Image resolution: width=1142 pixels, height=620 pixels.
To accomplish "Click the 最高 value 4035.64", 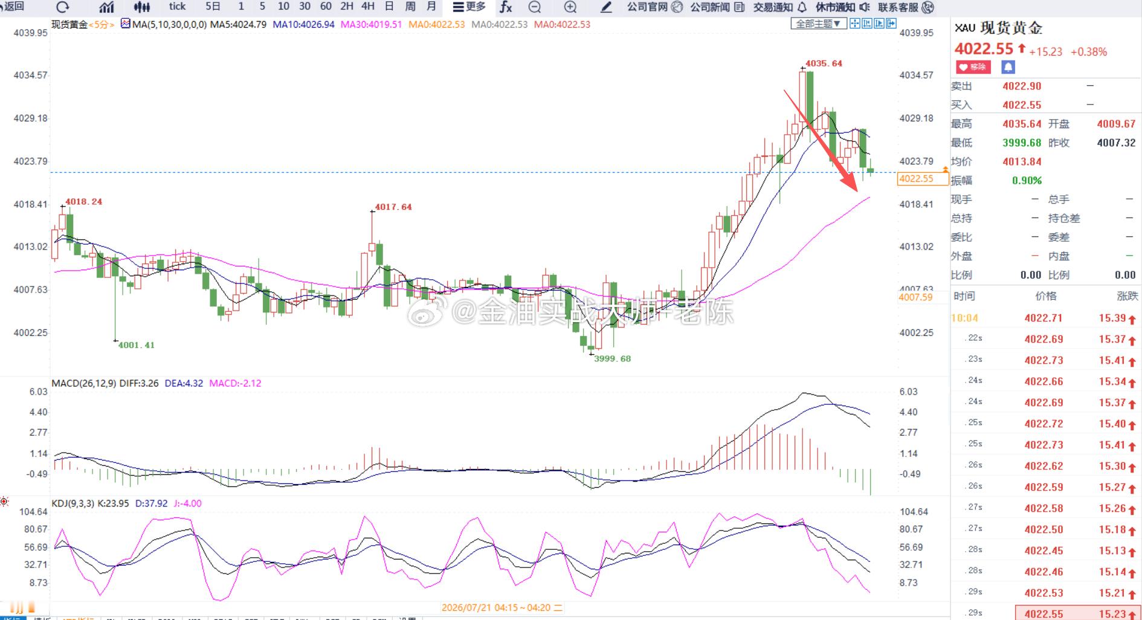I will coord(1022,124).
